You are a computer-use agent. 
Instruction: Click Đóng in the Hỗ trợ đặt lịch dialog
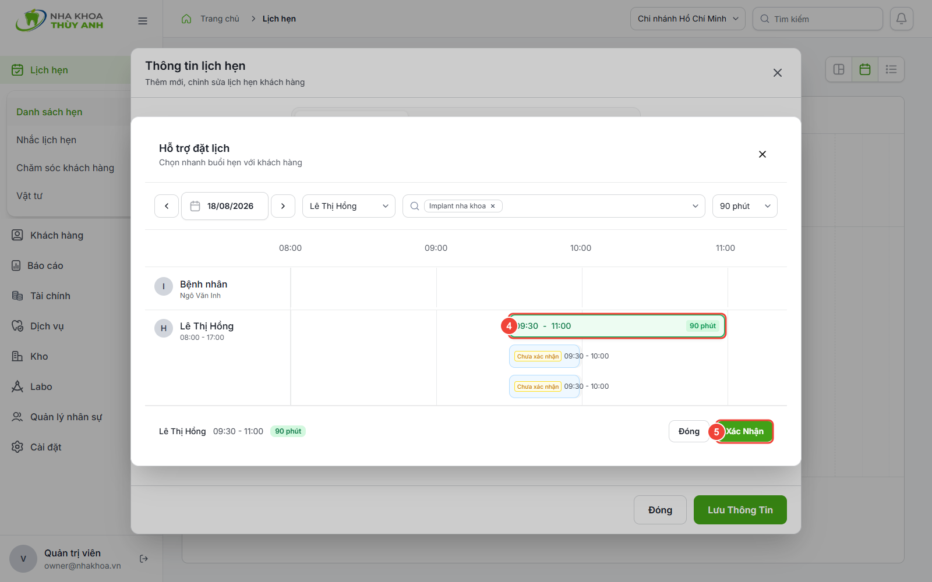point(689,431)
